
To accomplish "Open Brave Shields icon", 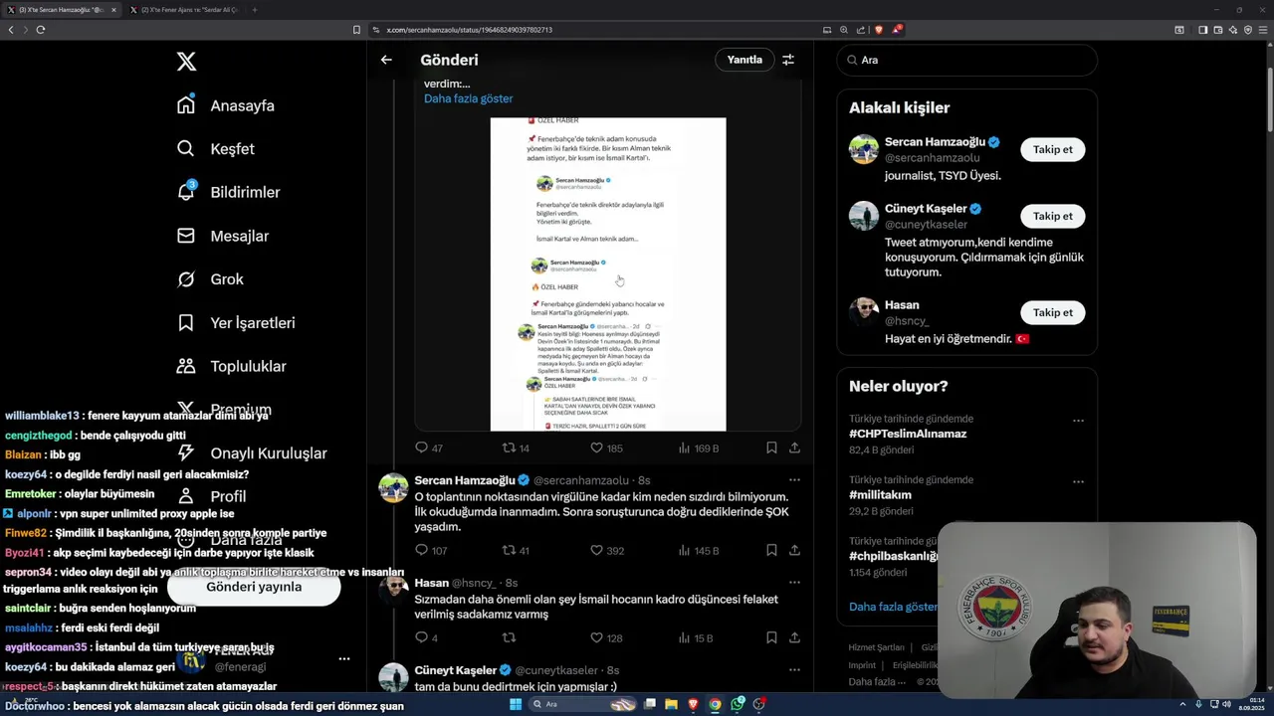I will pyautogui.click(x=878, y=30).
